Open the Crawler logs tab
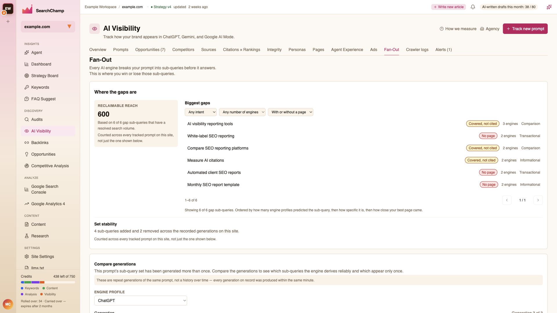This screenshot has width=557, height=313. coord(417,50)
